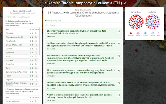Screen dimensions: 166x104
Task: Expand the Verbena officinalis abstract
Action: (119, 83)
